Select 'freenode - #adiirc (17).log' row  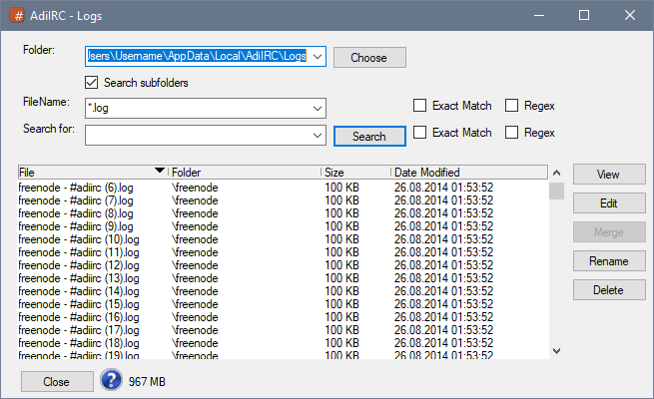pyautogui.click(x=283, y=330)
